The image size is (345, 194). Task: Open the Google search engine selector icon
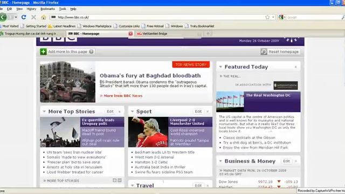pyautogui.click(x=281, y=17)
